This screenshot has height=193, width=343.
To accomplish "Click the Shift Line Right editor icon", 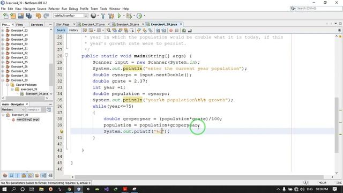I will 163,31.
